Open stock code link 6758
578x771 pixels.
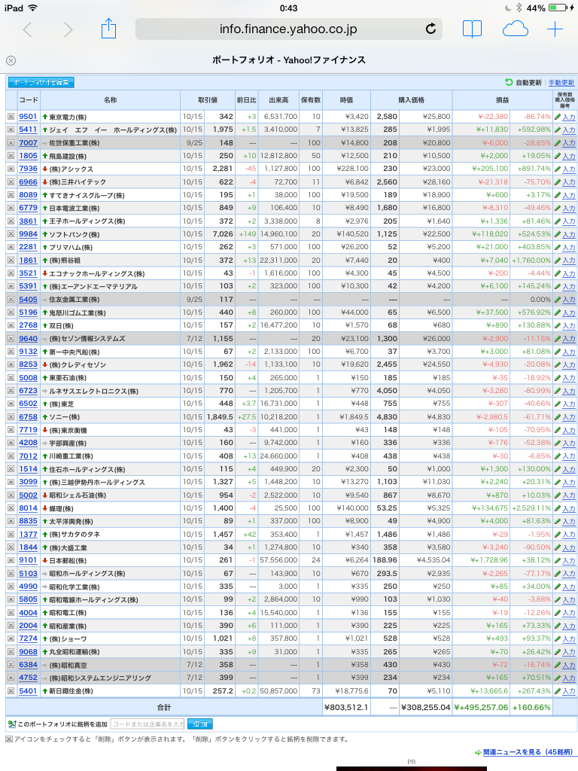pos(28,417)
